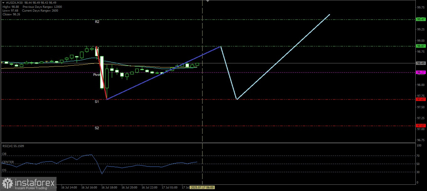Select the magenta 98.27 pivot price label
This screenshot has width=427, height=191.
coord(421,72)
